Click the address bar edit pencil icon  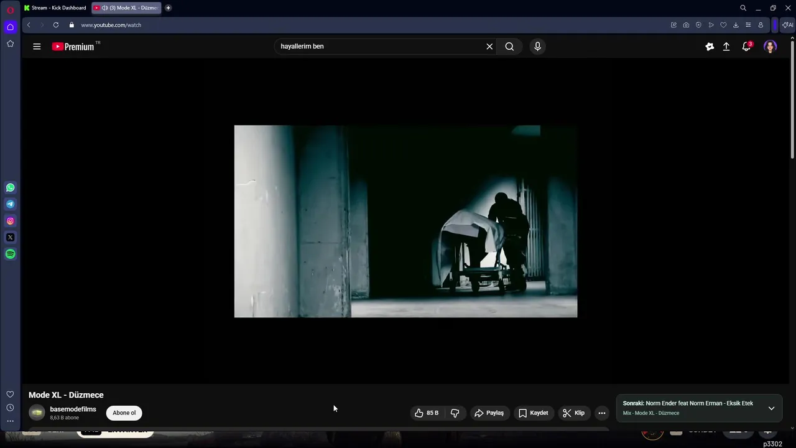click(x=673, y=25)
